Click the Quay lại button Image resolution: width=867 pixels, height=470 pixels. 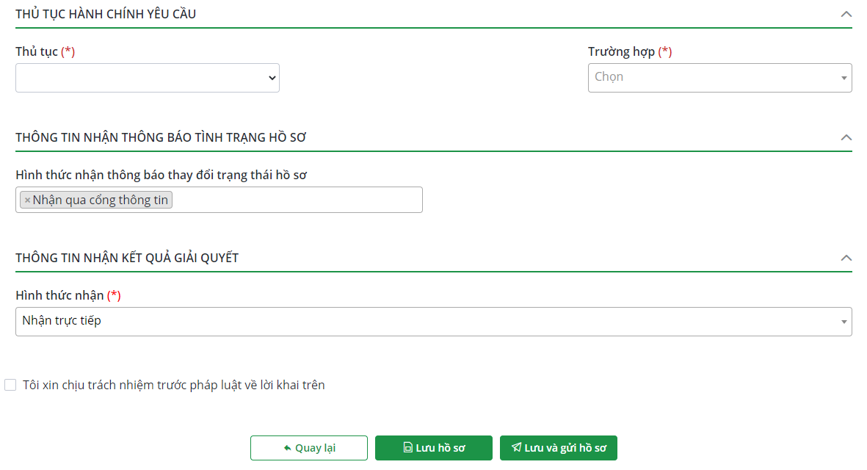coord(308,448)
